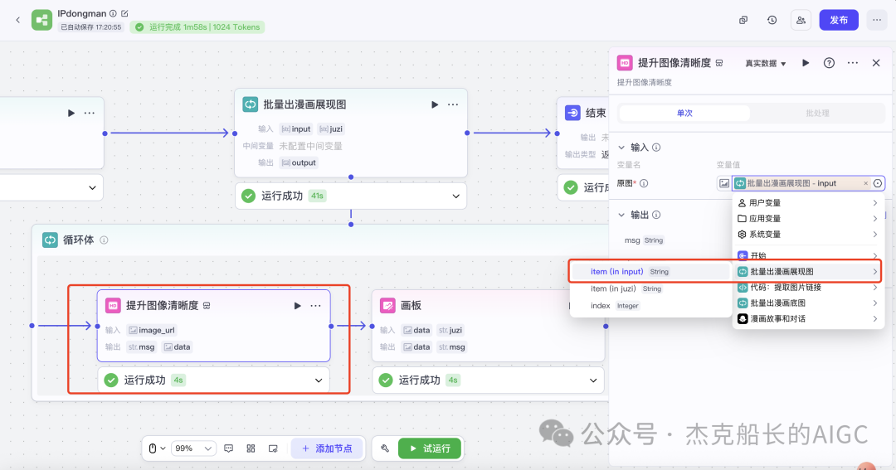This screenshot has height=470, width=896.
Task: Choose item (in juzi) String variable
Action: pos(650,289)
